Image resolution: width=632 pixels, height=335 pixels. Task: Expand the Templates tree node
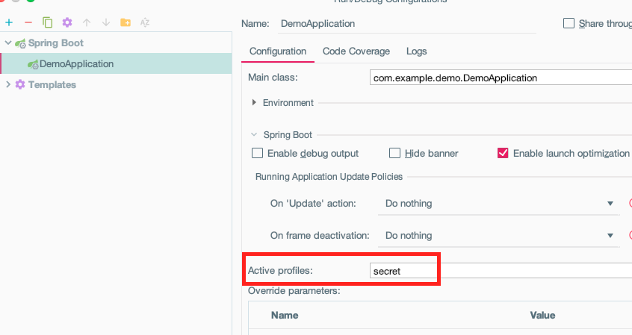pos(8,84)
